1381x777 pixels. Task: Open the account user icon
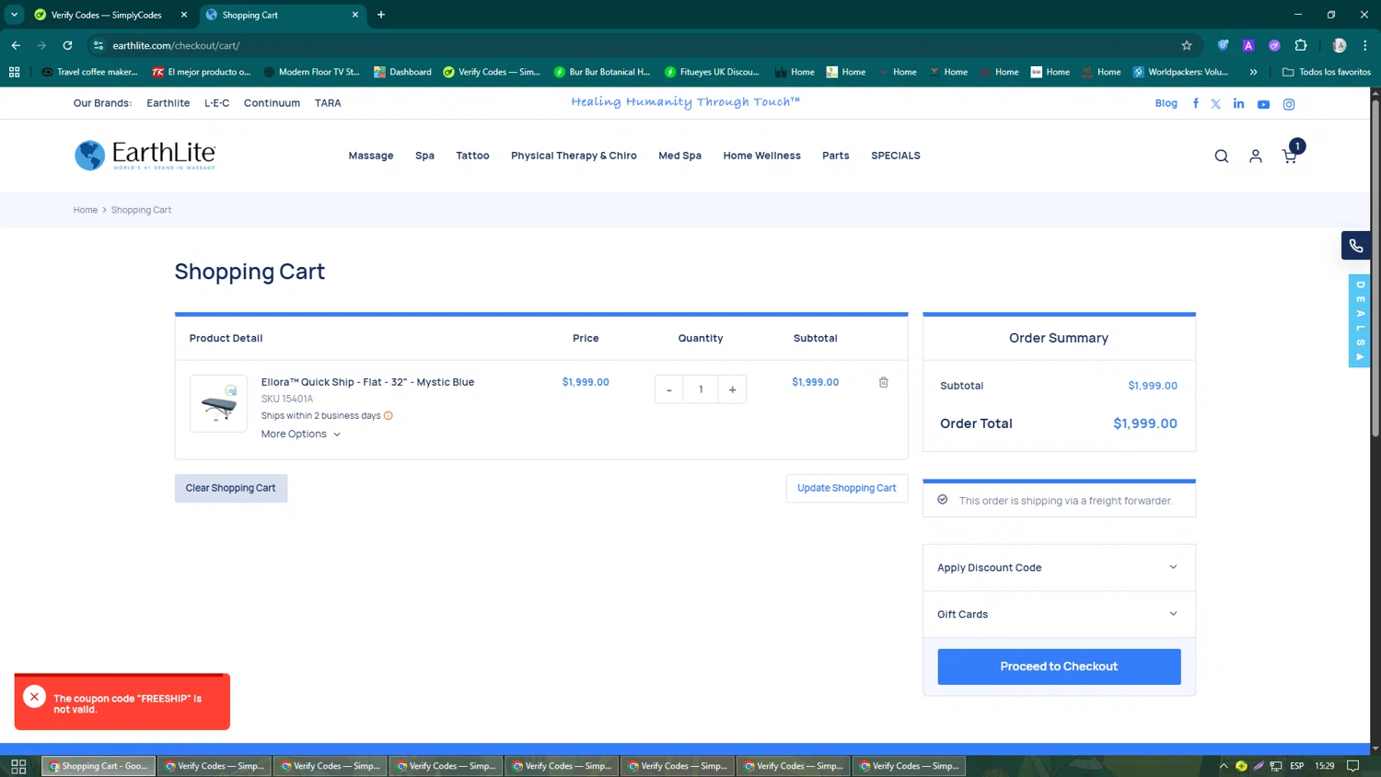click(1255, 157)
